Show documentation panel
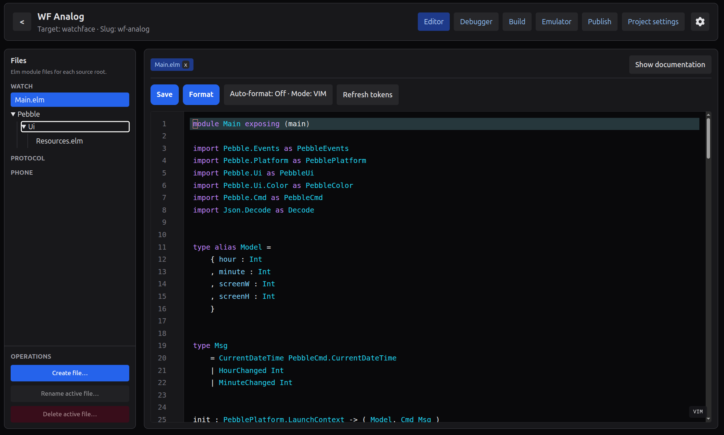 point(670,64)
